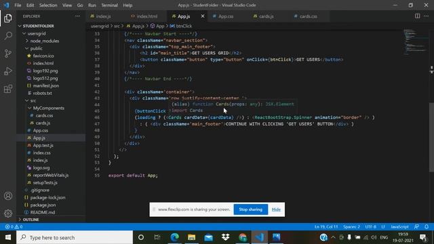Viewport: 434px width, 244px height.
Task: Open README.md in the file tree
Action: coord(43,212)
